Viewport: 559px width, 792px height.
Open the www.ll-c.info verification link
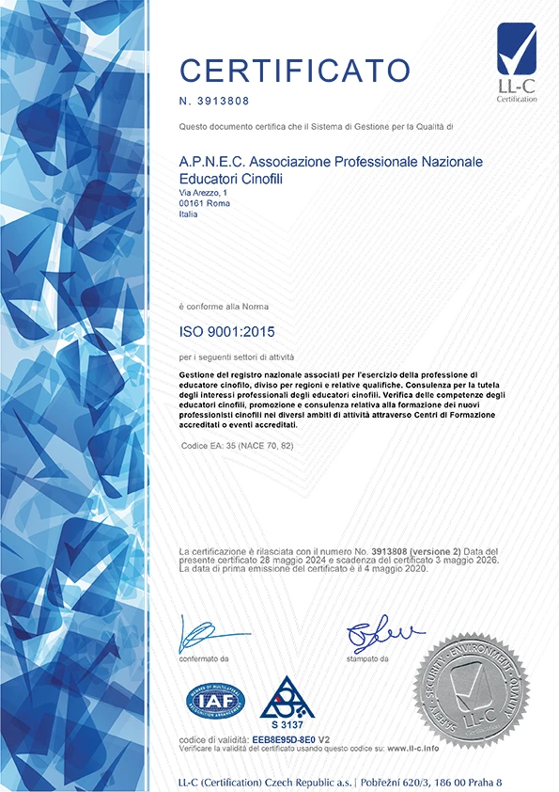pyautogui.click(x=412, y=748)
